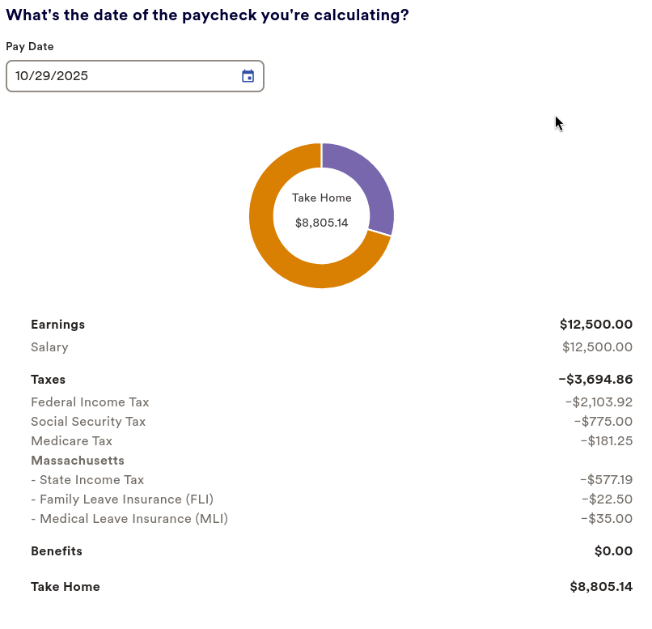Click the Pay Date field label
652x629 pixels.
click(30, 47)
